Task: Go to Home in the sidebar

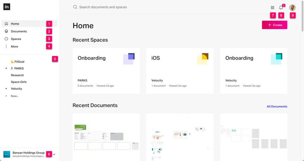Action: tap(29, 24)
